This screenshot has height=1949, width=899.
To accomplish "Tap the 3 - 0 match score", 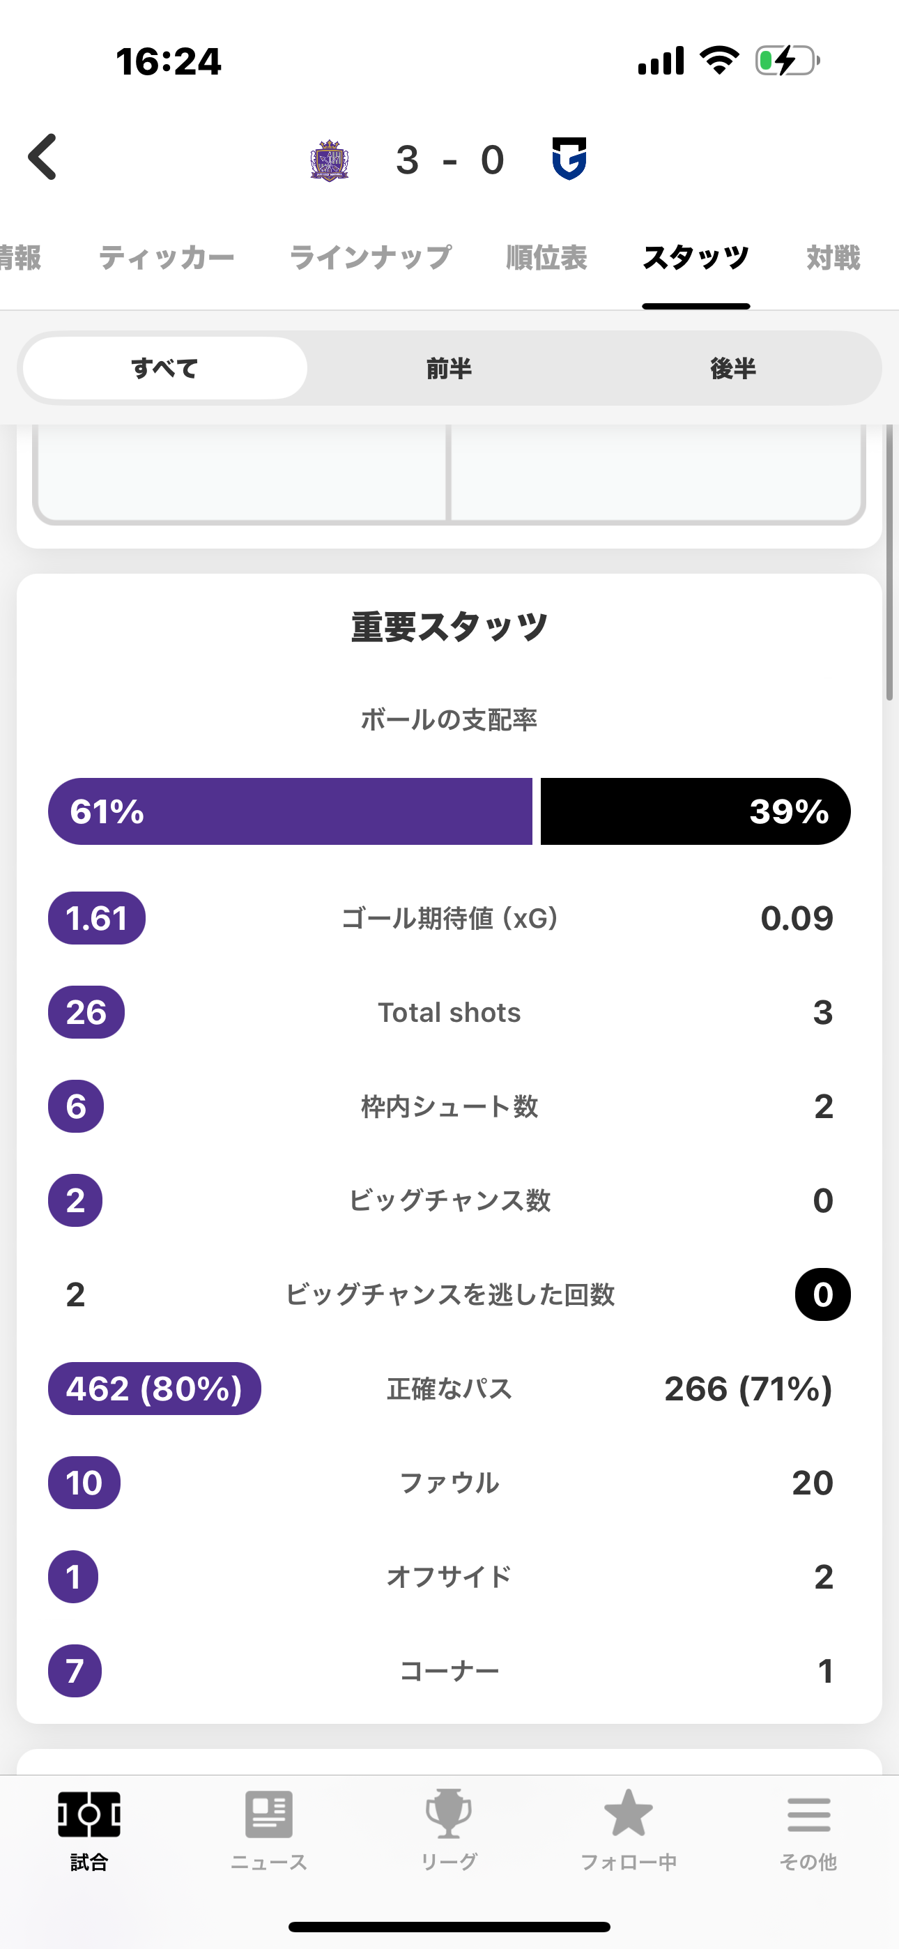I will point(449,160).
